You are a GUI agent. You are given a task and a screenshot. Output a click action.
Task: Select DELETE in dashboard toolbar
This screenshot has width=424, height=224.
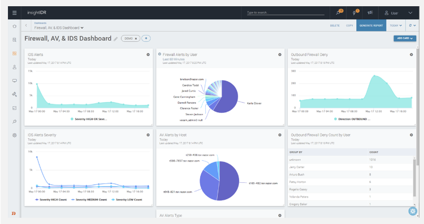pyautogui.click(x=335, y=25)
